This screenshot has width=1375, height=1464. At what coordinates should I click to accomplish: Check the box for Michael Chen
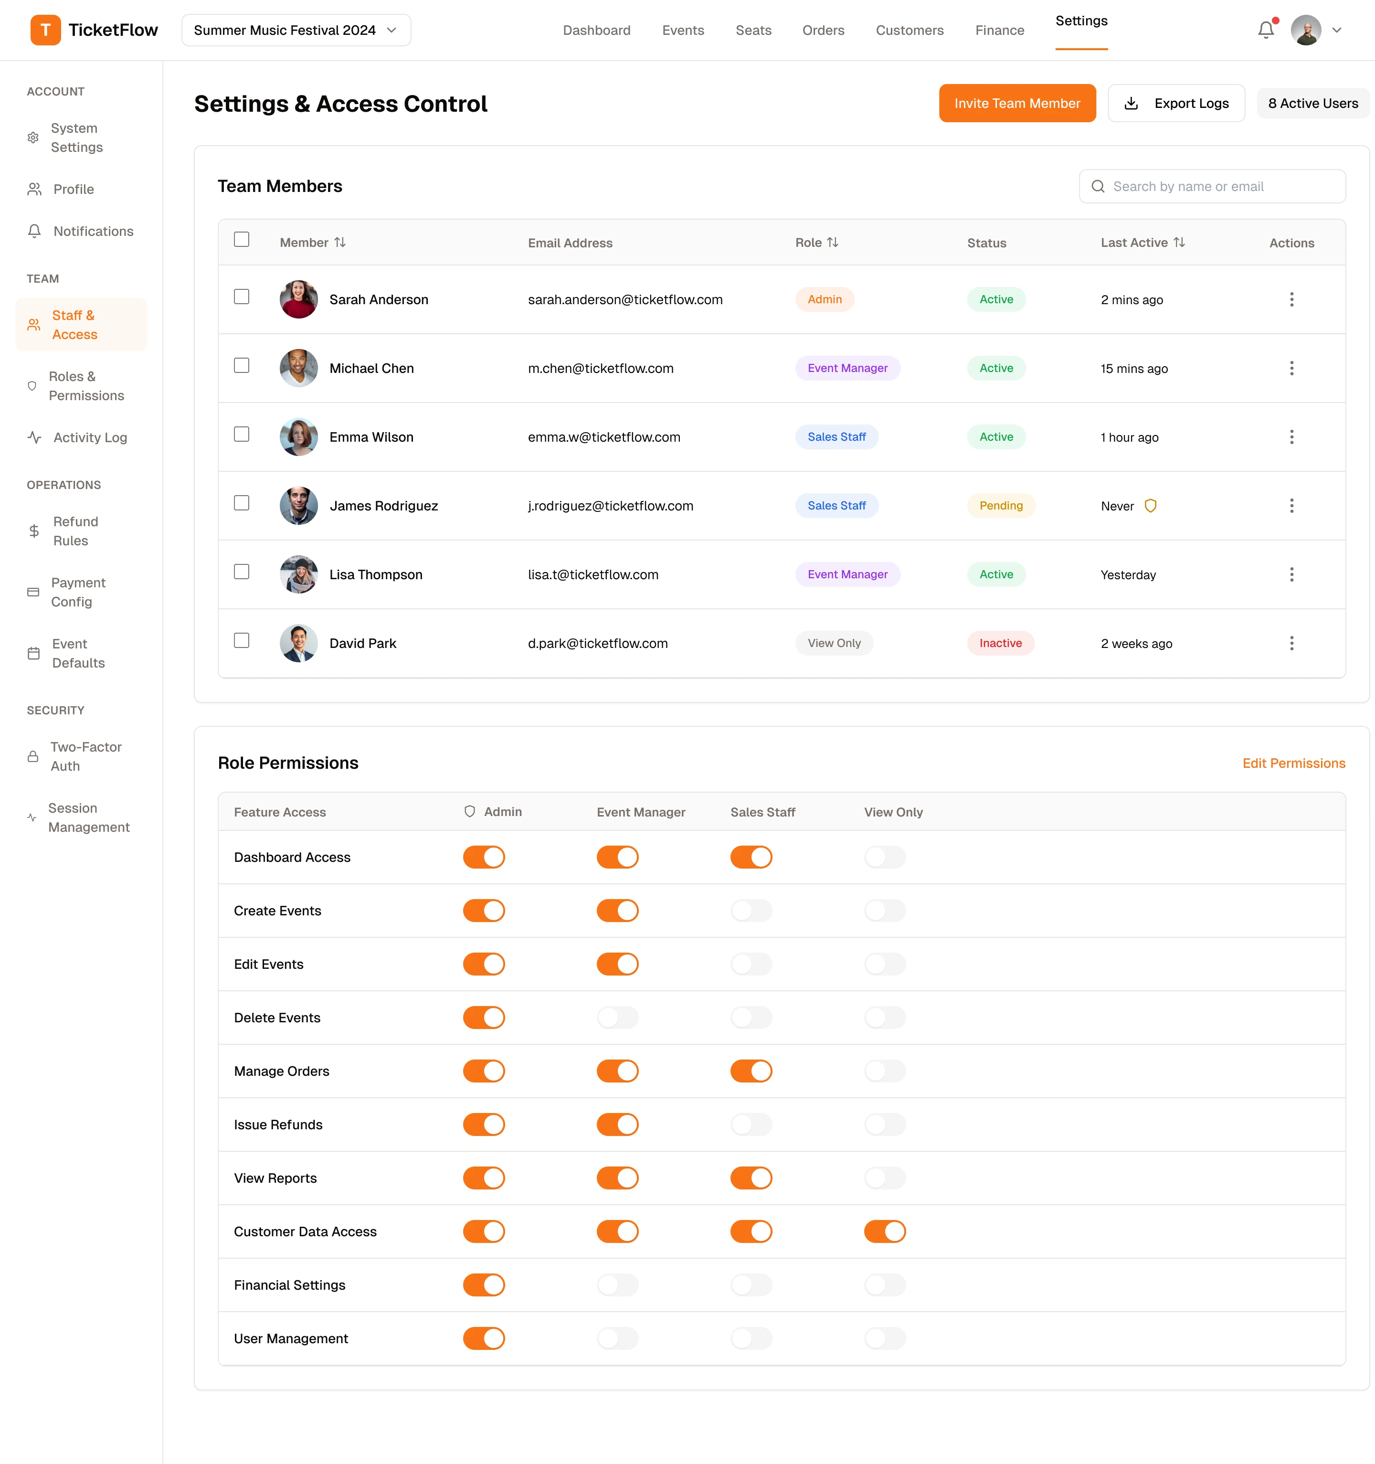point(242,366)
